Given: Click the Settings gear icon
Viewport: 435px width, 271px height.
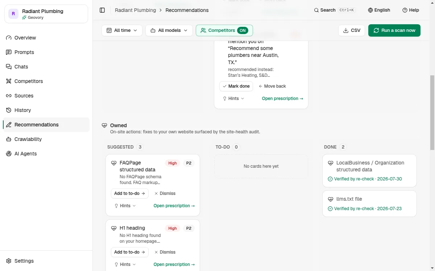Looking at the screenshot, I should (9, 261).
